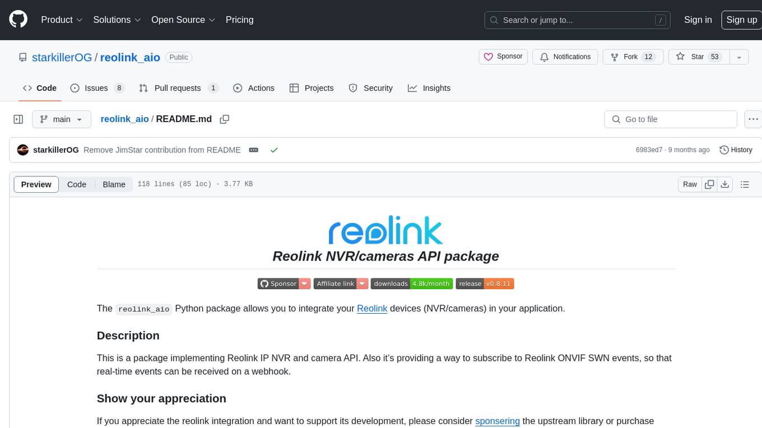Expand the Solutions menu

tap(117, 20)
